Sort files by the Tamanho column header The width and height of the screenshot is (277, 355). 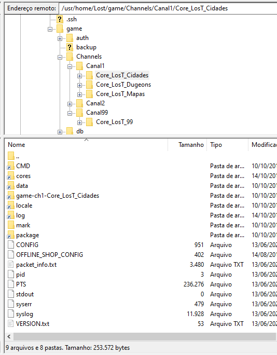[x=187, y=145]
